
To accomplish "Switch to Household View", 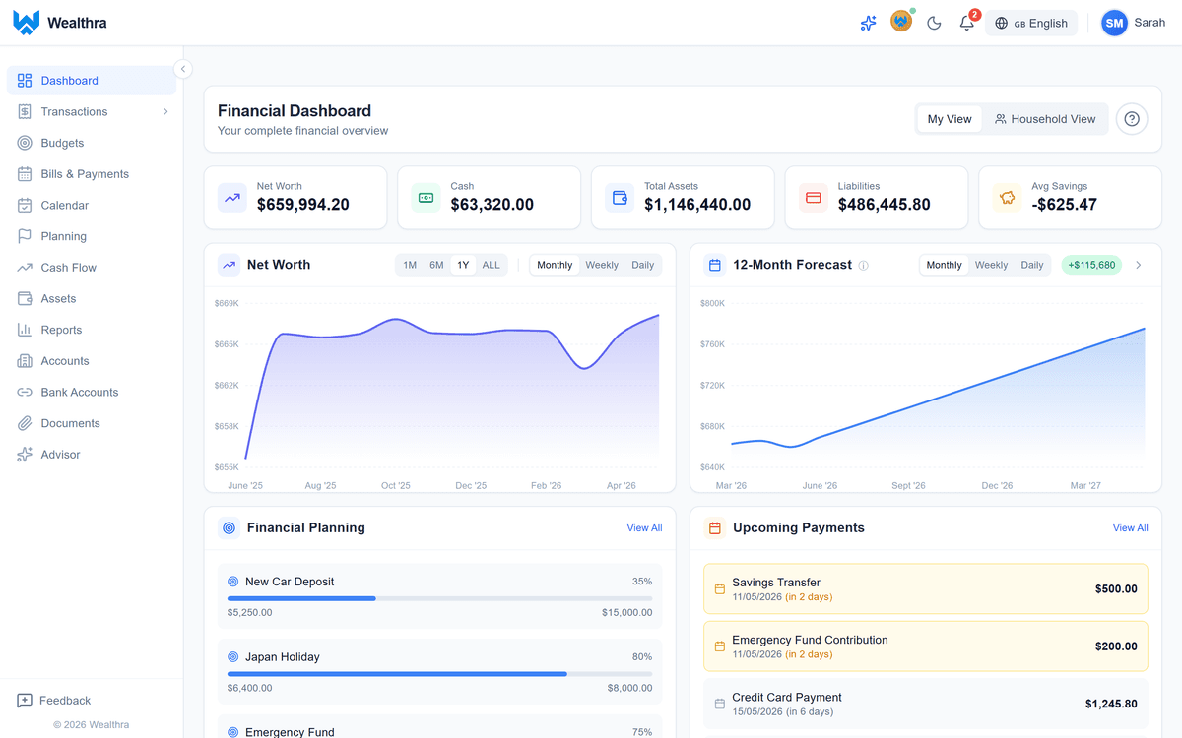I will coord(1045,119).
